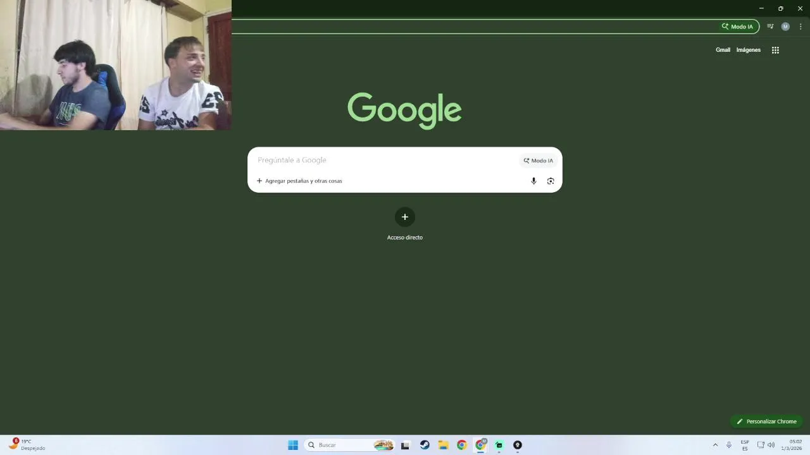Open the Chrome profile avatar M
Image resolution: width=810 pixels, height=455 pixels.
(785, 27)
